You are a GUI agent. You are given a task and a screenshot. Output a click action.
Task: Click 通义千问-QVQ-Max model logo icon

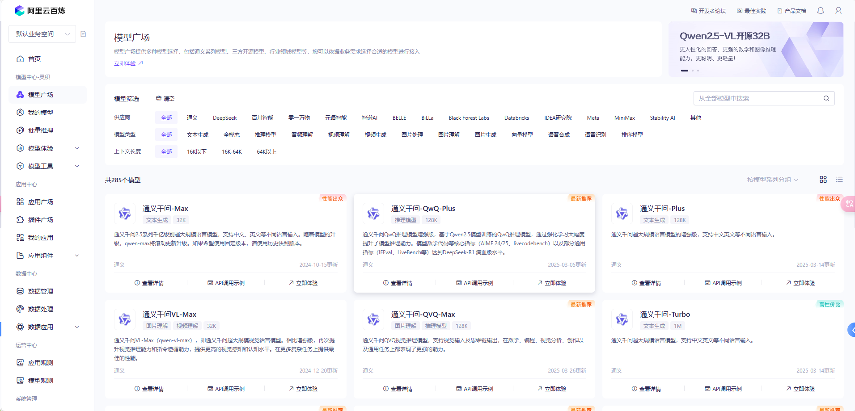pyautogui.click(x=373, y=319)
